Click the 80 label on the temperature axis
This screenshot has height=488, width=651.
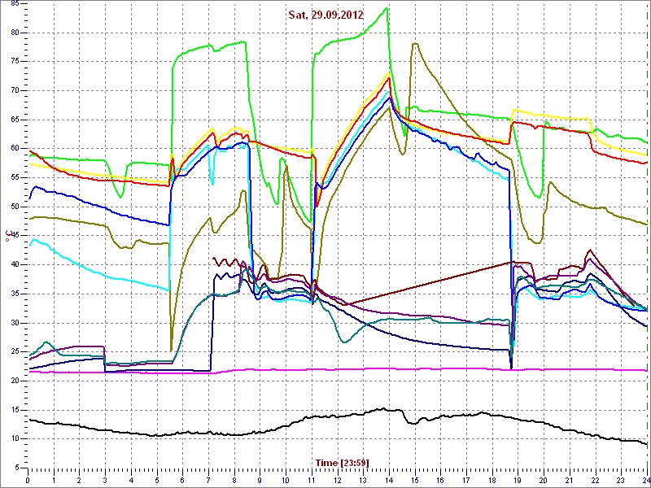[x=15, y=33]
